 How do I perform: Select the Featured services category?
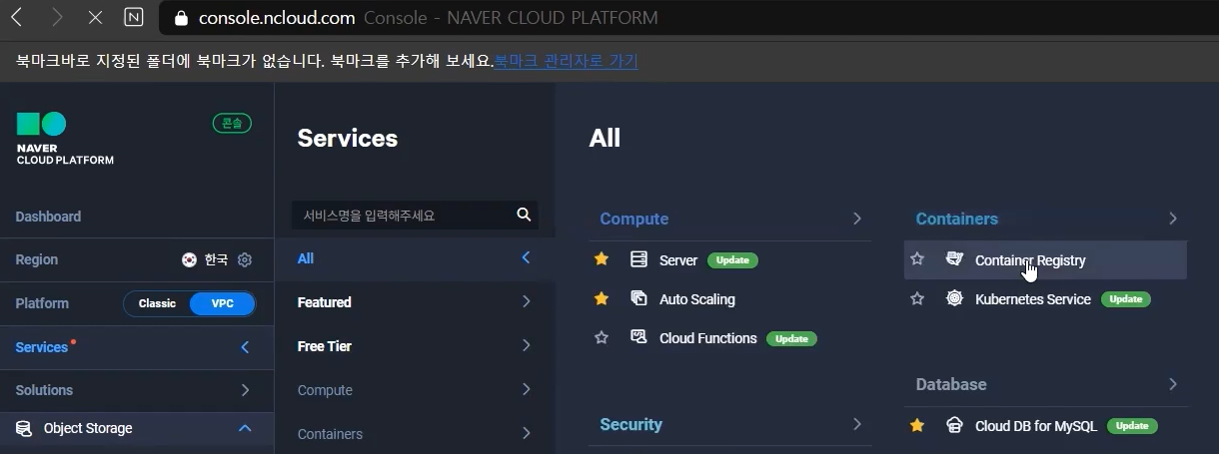point(415,302)
